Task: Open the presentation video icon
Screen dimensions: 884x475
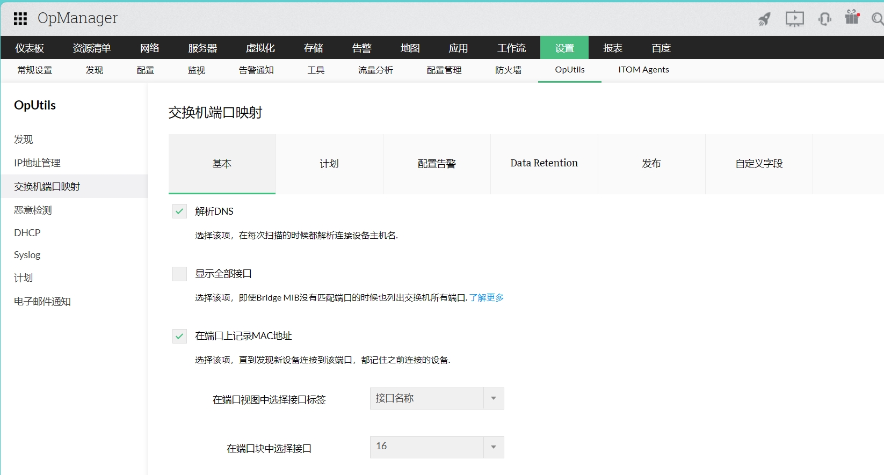Action: pos(794,19)
